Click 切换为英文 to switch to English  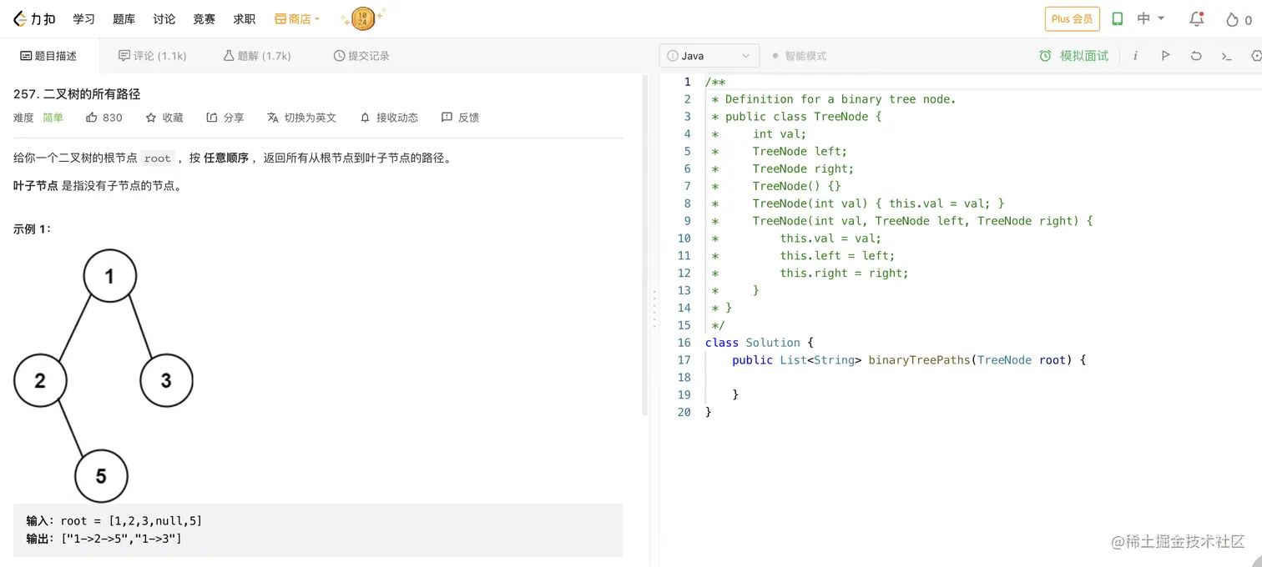(x=302, y=118)
